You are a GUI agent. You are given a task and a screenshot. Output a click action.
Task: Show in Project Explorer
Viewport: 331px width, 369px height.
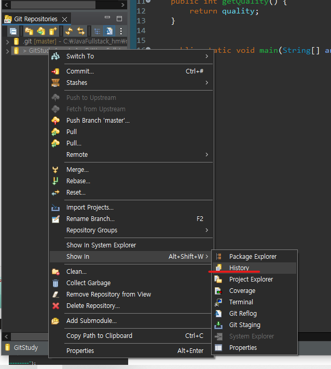click(x=255, y=279)
